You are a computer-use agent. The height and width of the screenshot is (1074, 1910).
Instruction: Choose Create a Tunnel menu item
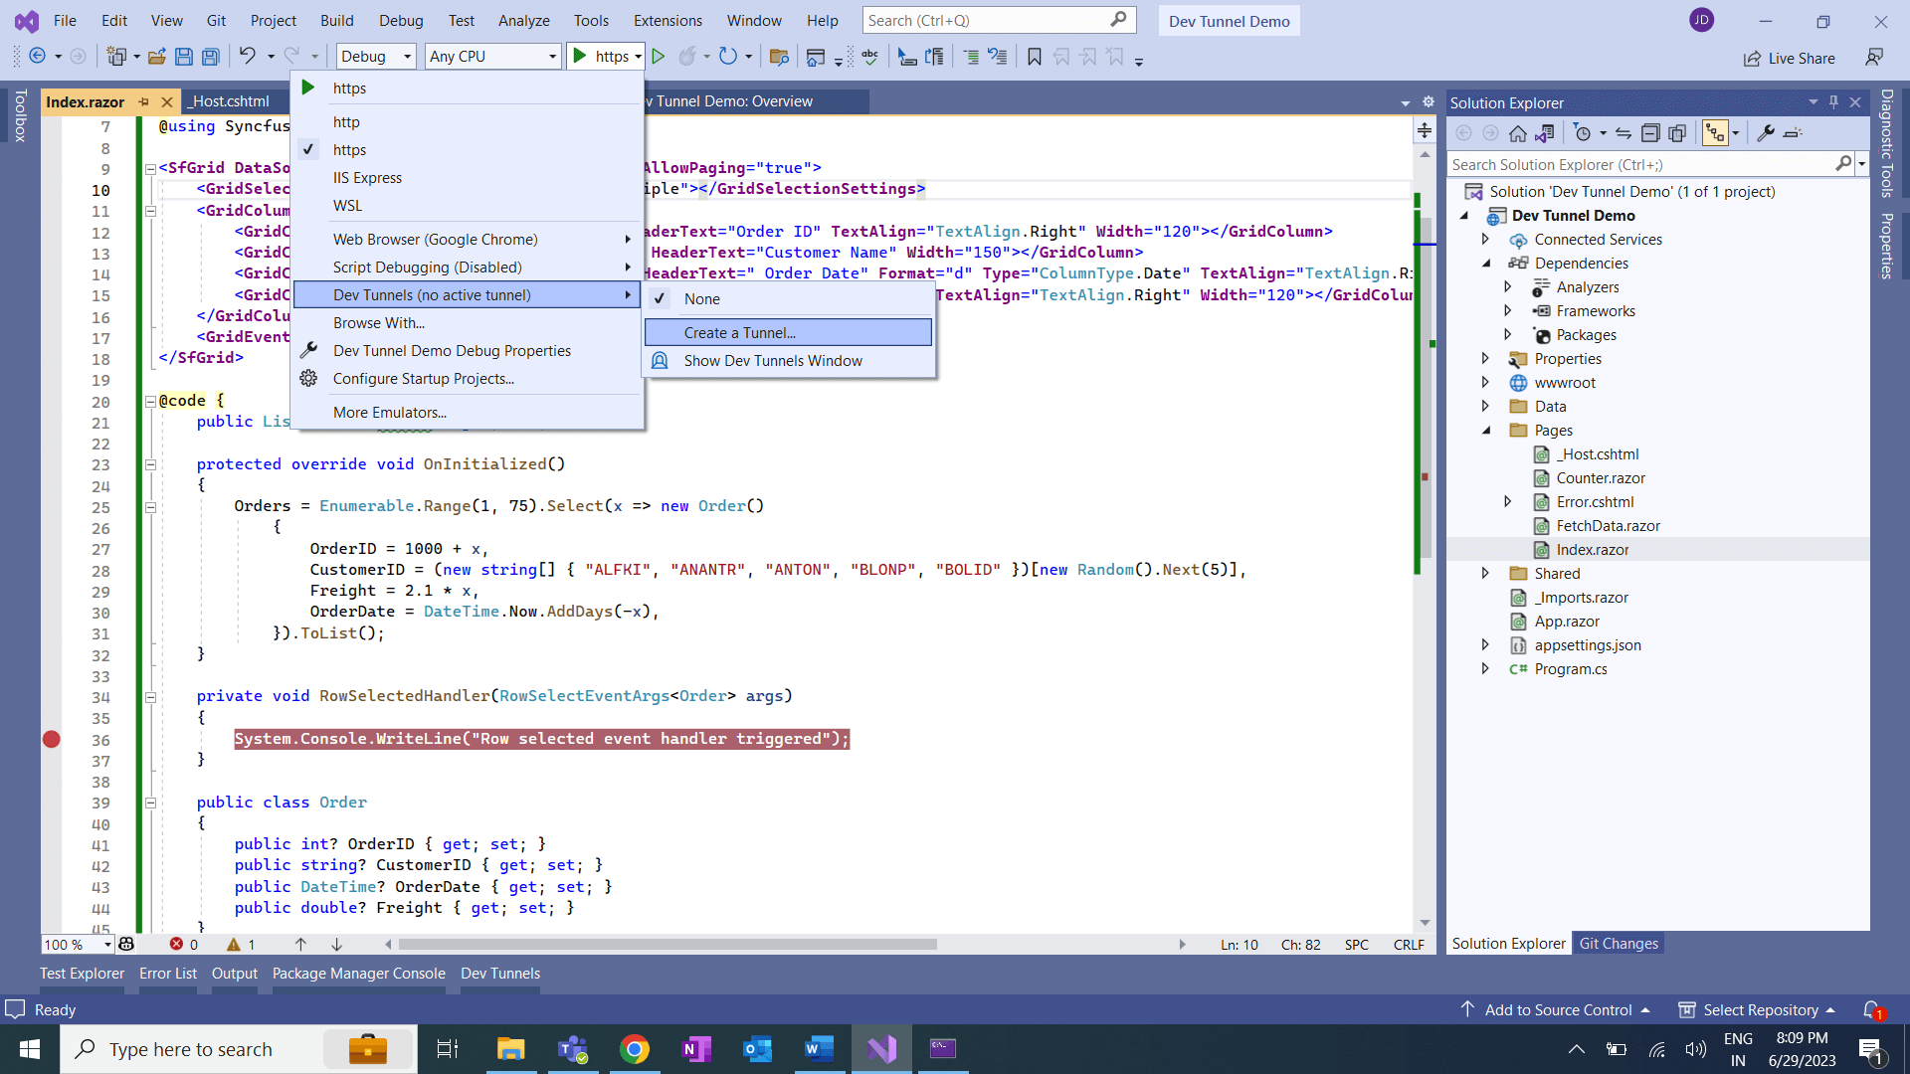739,333
